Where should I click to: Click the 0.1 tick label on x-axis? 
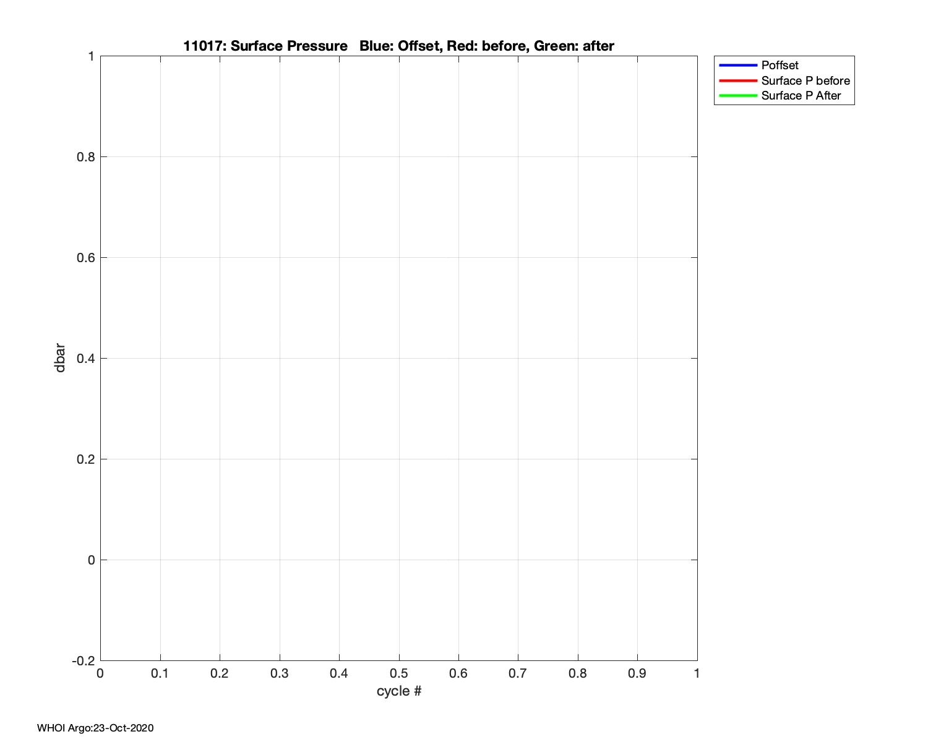(160, 673)
